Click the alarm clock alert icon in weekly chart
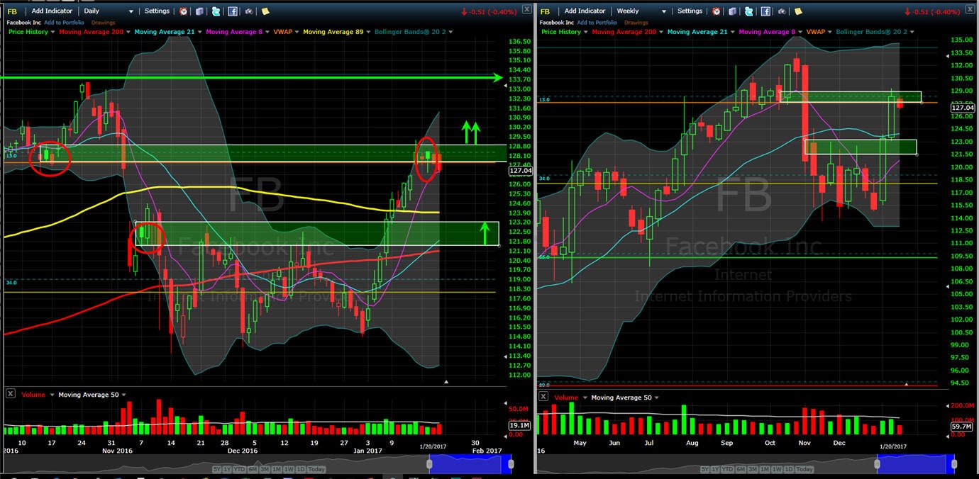Image resolution: width=979 pixels, height=479 pixels. 717,11
